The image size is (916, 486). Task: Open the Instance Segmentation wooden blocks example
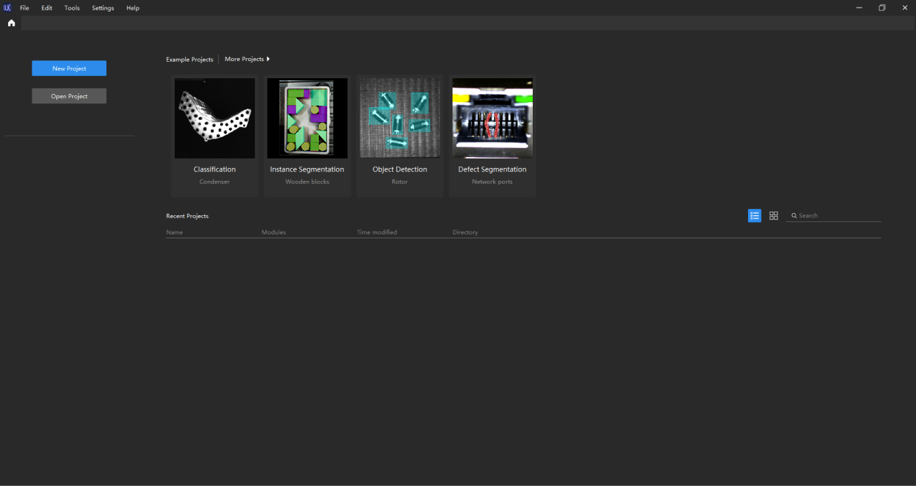click(307, 119)
